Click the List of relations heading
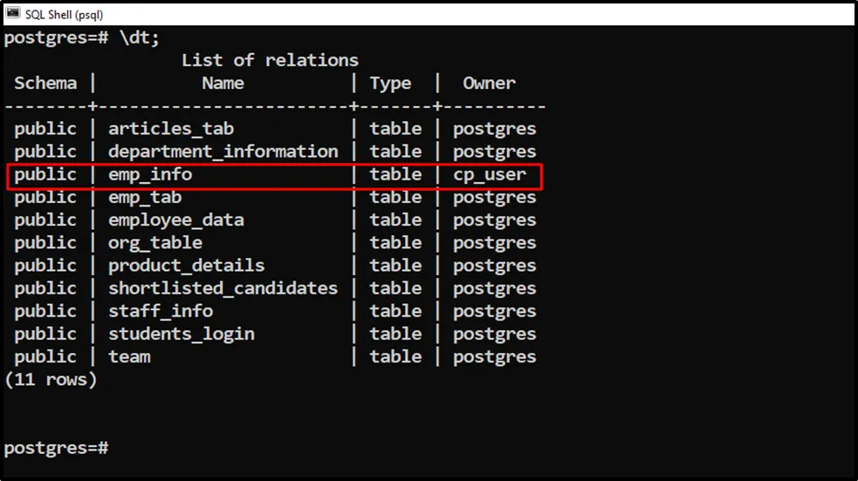The image size is (858, 481). click(x=270, y=60)
